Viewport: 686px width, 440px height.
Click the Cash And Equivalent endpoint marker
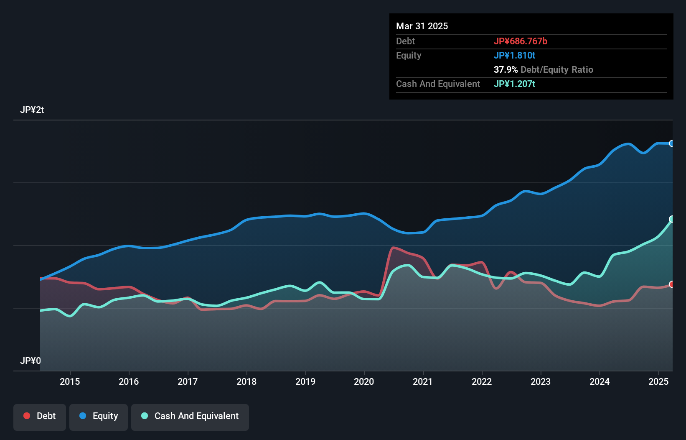pos(672,219)
